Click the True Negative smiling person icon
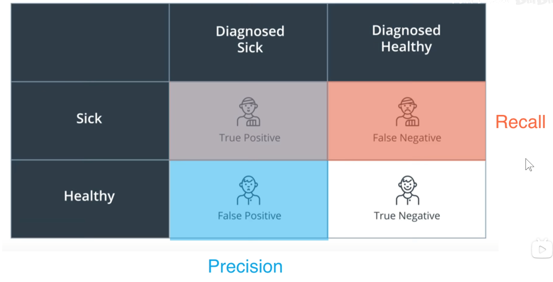 (407, 190)
